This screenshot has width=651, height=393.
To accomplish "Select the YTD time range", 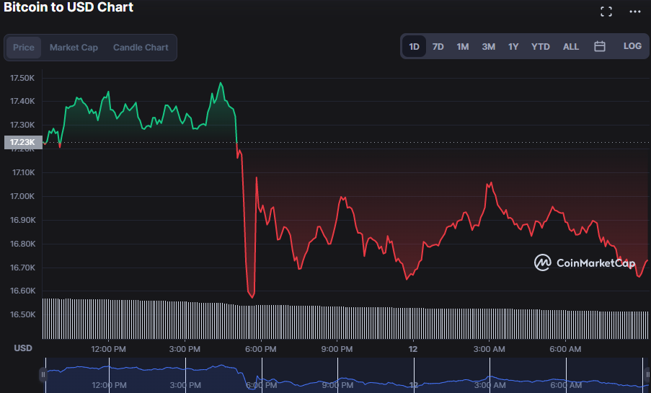I will tap(541, 46).
